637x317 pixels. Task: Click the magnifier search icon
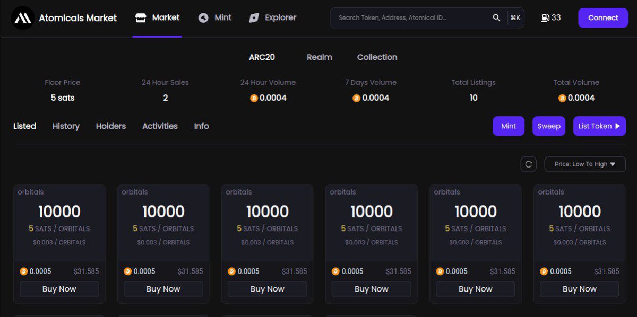click(x=496, y=18)
